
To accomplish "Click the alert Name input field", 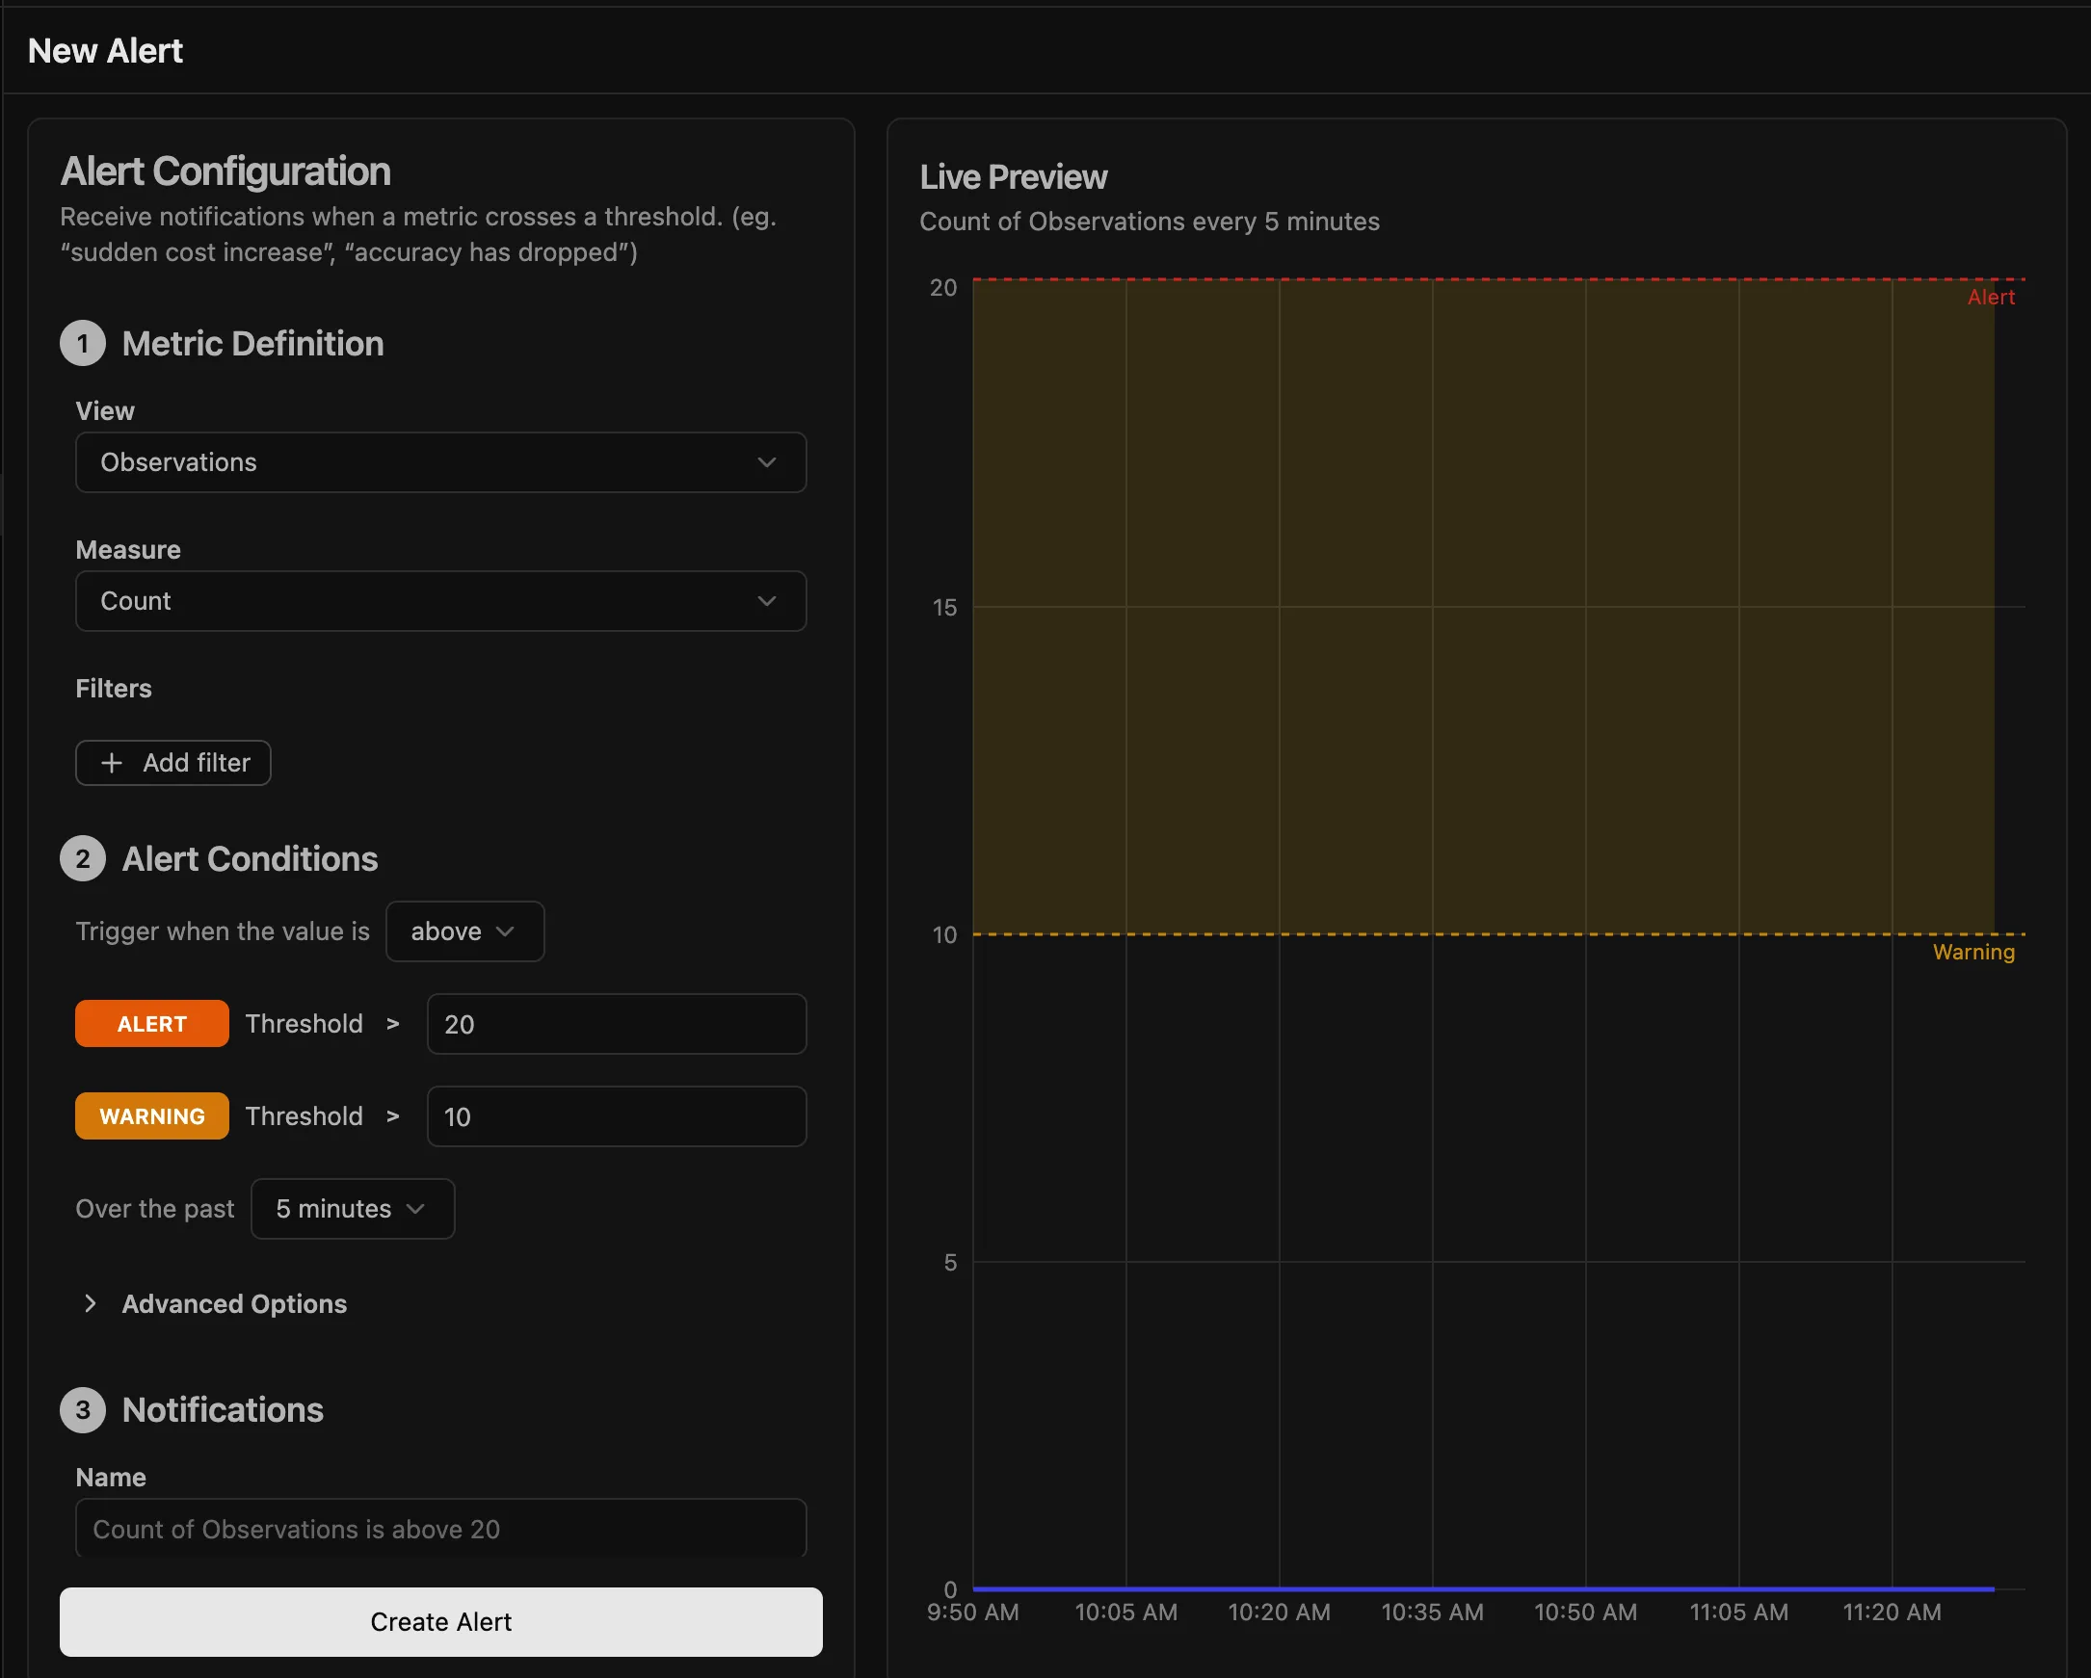I will [440, 1529].
